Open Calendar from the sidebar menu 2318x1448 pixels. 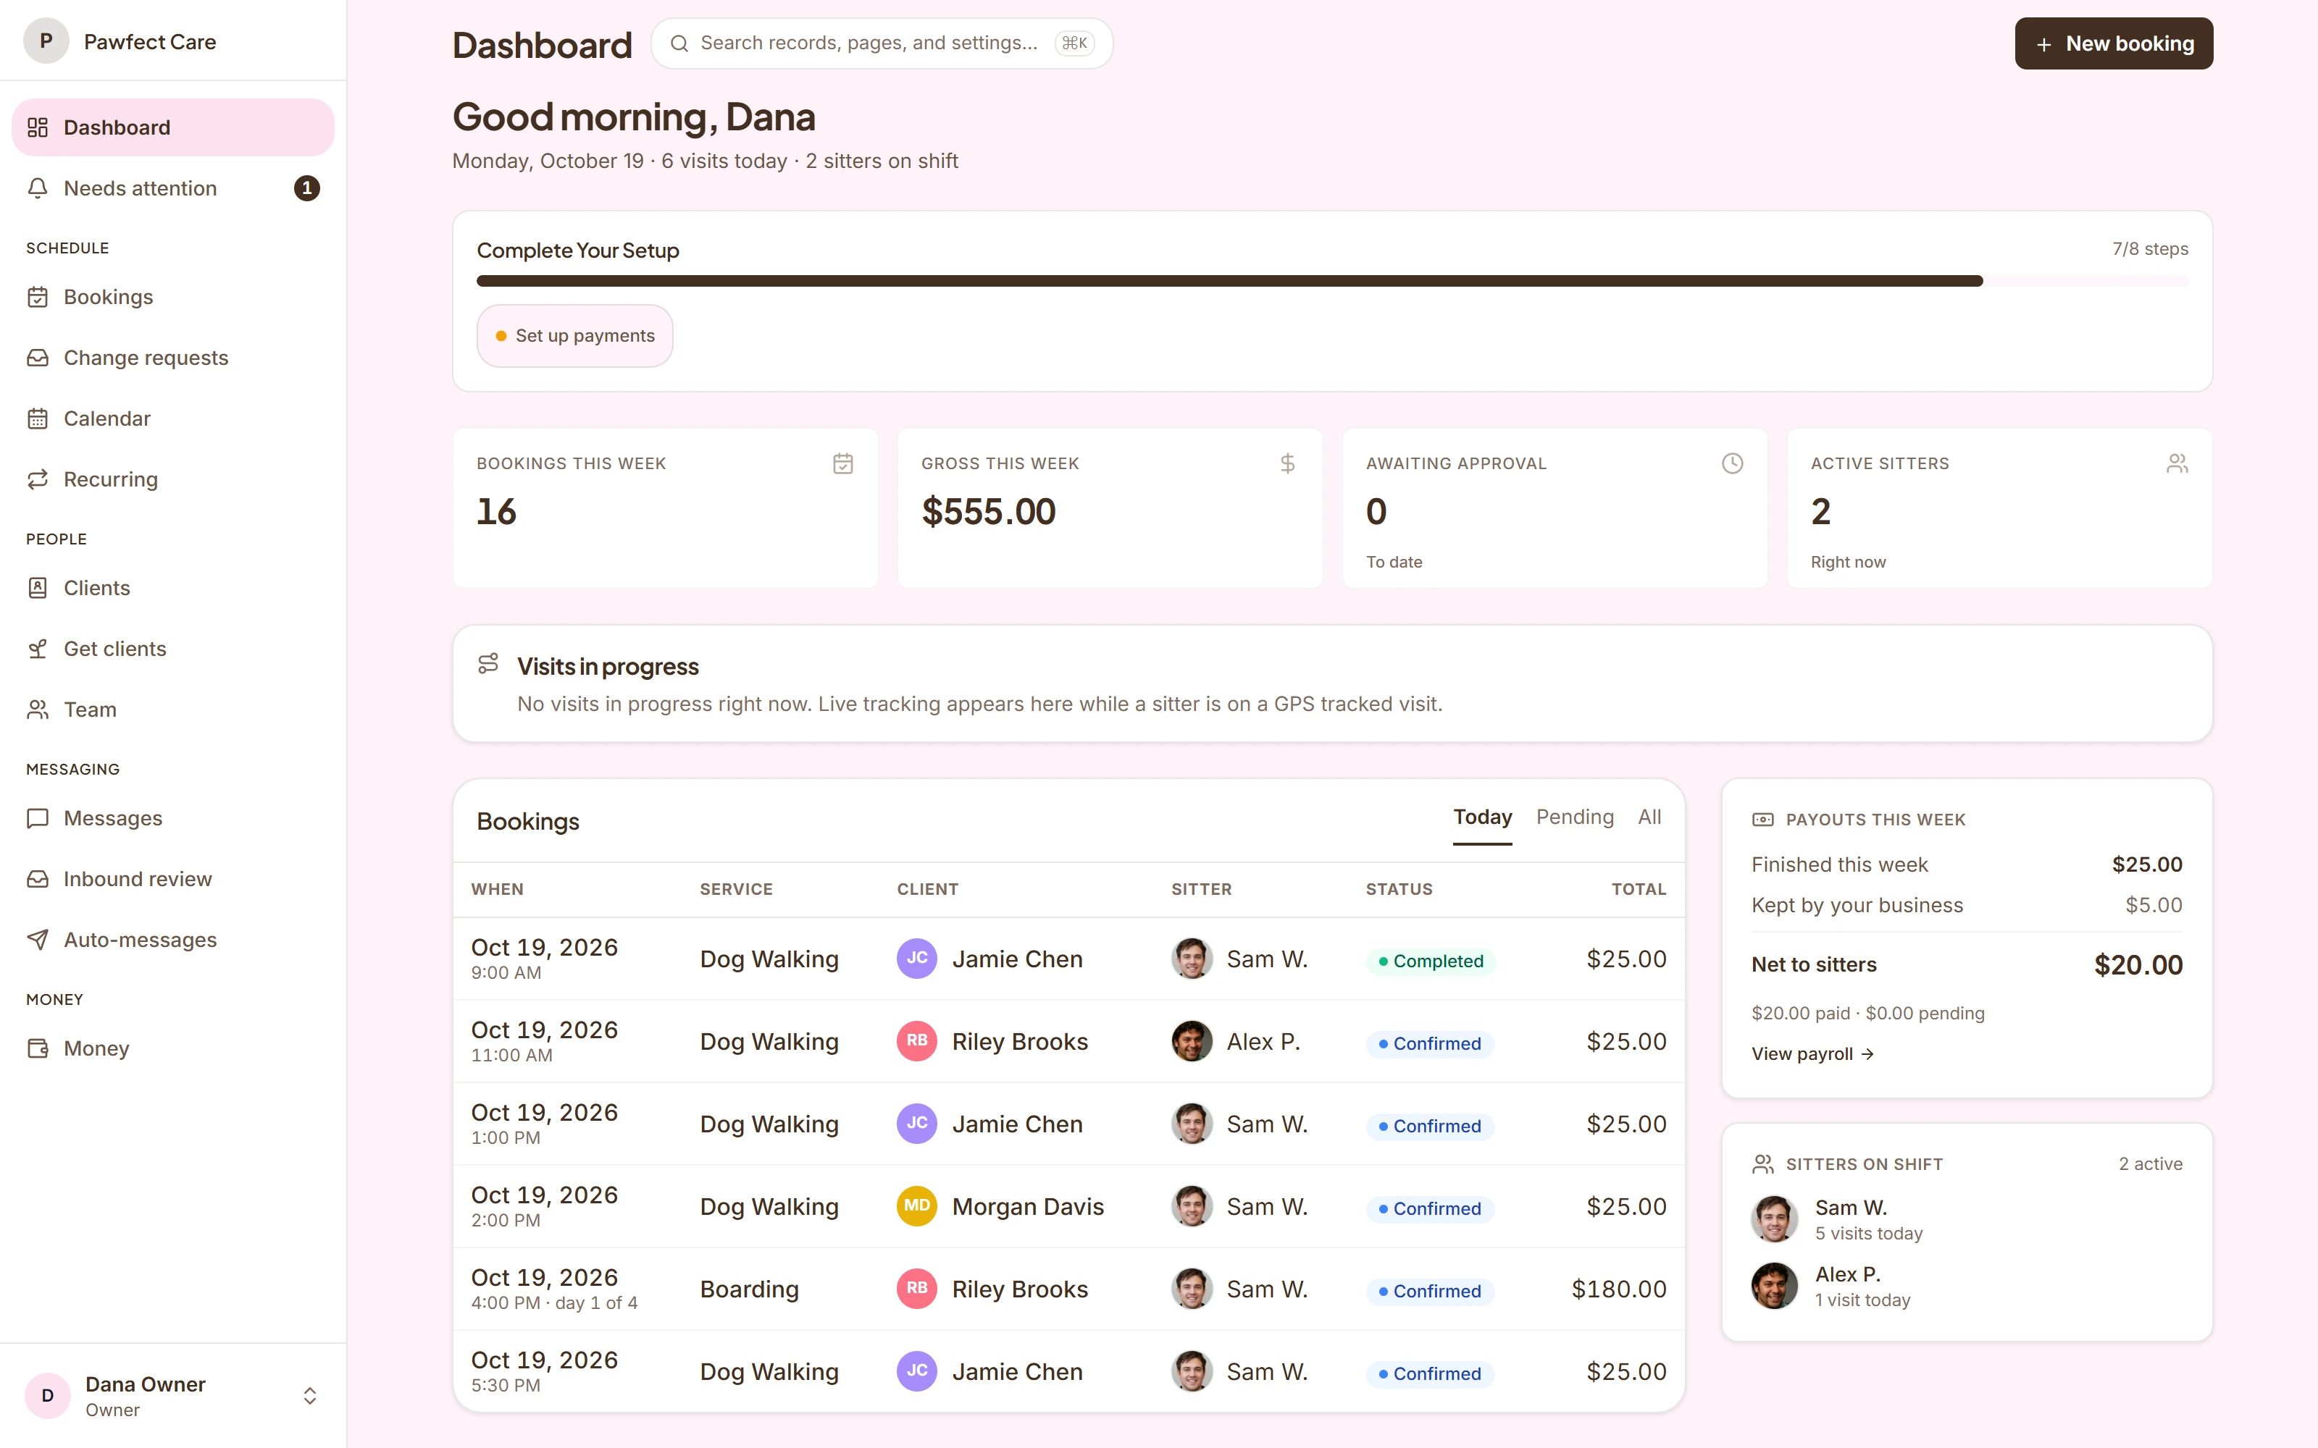[172, 418]
